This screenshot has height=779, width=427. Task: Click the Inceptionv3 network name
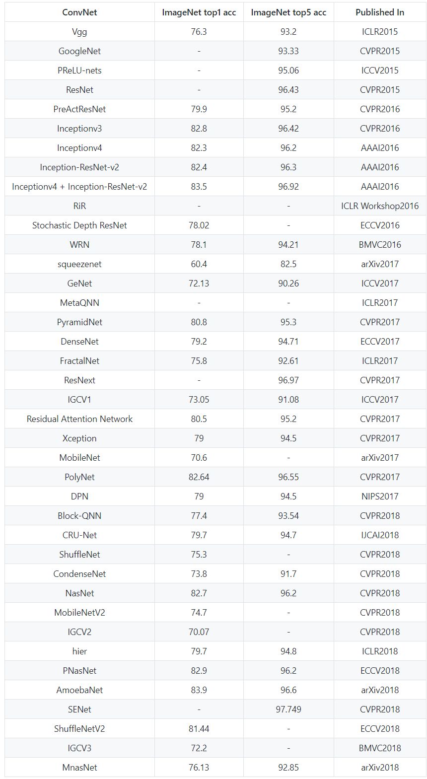coord(79,129)
